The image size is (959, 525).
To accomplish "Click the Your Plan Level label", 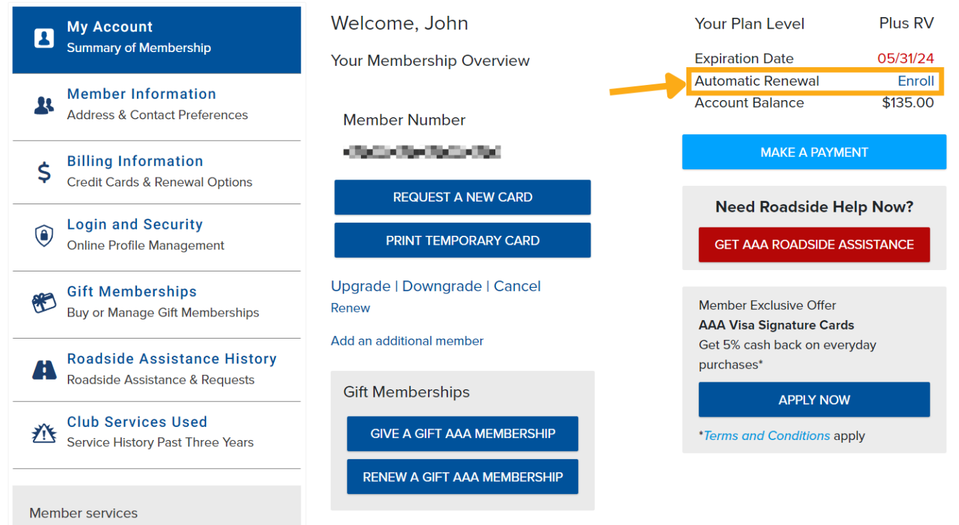I will pos(749,23).
